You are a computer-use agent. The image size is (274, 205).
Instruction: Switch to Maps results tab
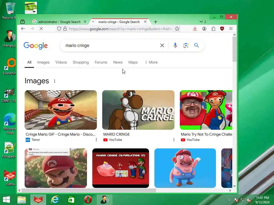[133, 62]
